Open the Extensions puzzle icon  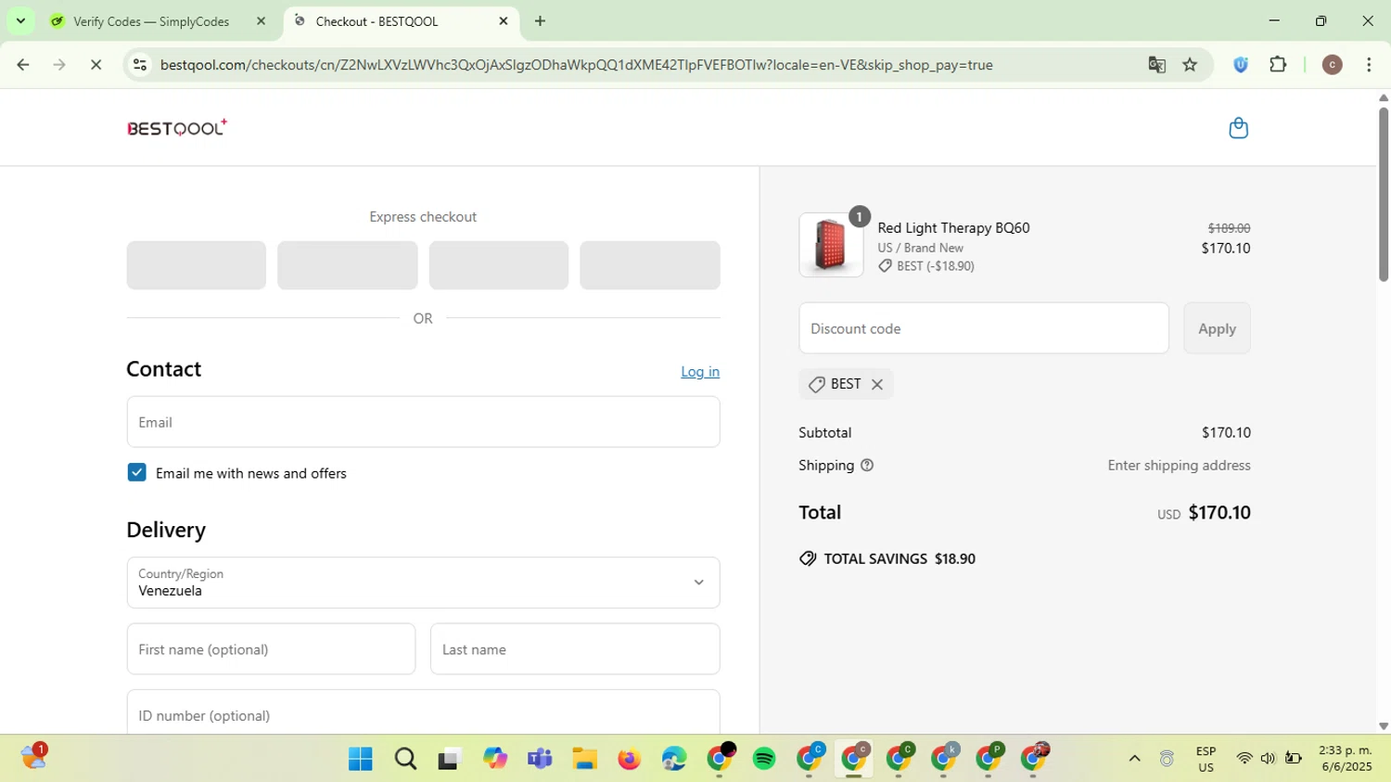[x=1278, y=65]
